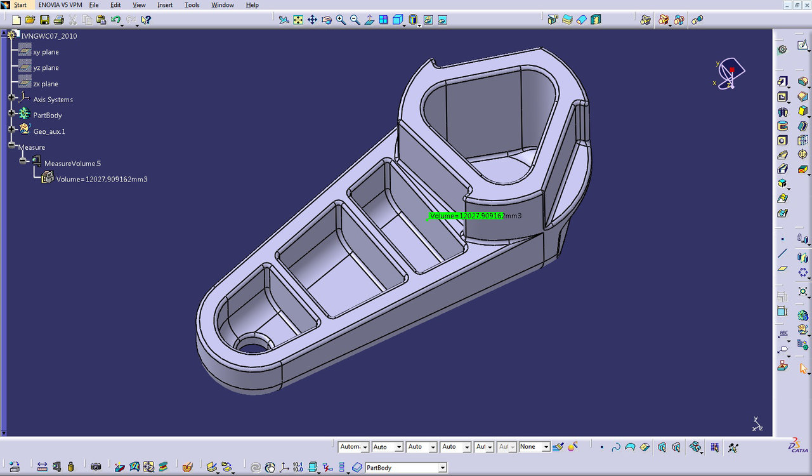Image resolution: width=812 pixels, height=476 pixels.
Task: Click the Undo arrow icon
Action: [115, 20]
